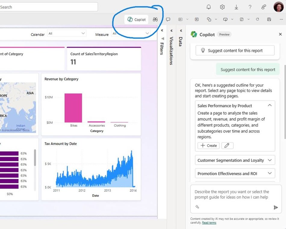
Task: Click the download arrow icon
Action: [236, 7]
